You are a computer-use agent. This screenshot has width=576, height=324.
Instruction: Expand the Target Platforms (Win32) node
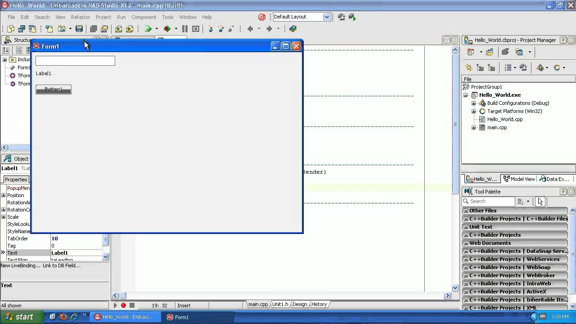pyautogui.click(x=473, y=111)
